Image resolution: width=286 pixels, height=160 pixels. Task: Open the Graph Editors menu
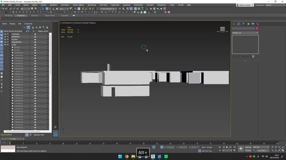click(x=79, y=5)
